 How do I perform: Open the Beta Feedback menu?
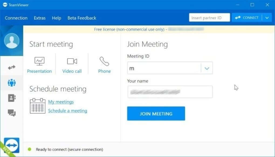click(82, 18)
